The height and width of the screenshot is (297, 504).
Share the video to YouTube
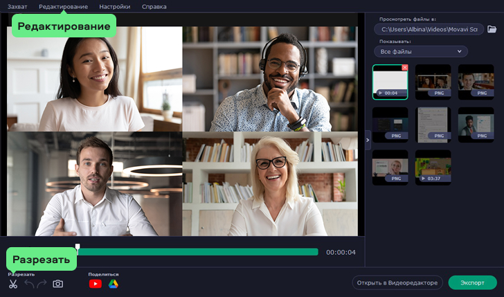tap(96, 284)
